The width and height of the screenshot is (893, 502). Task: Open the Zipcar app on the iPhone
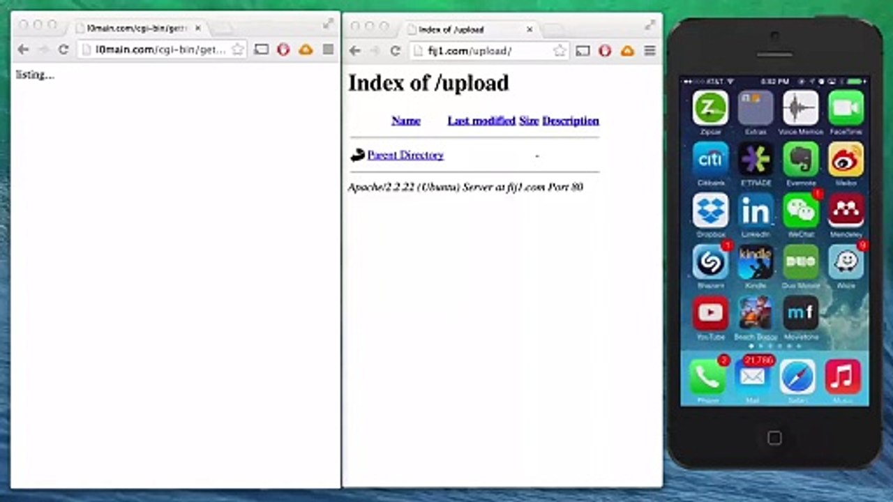point(710,108)
